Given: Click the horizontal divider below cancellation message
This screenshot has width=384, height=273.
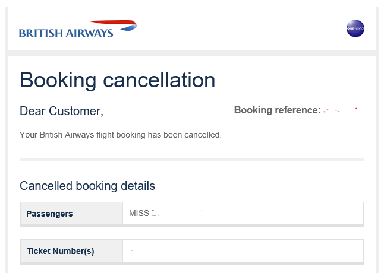Looking at the screenshot, I should click(192, 160).
